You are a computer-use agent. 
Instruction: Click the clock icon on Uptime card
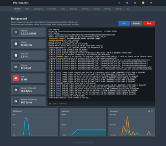(16, 44)
